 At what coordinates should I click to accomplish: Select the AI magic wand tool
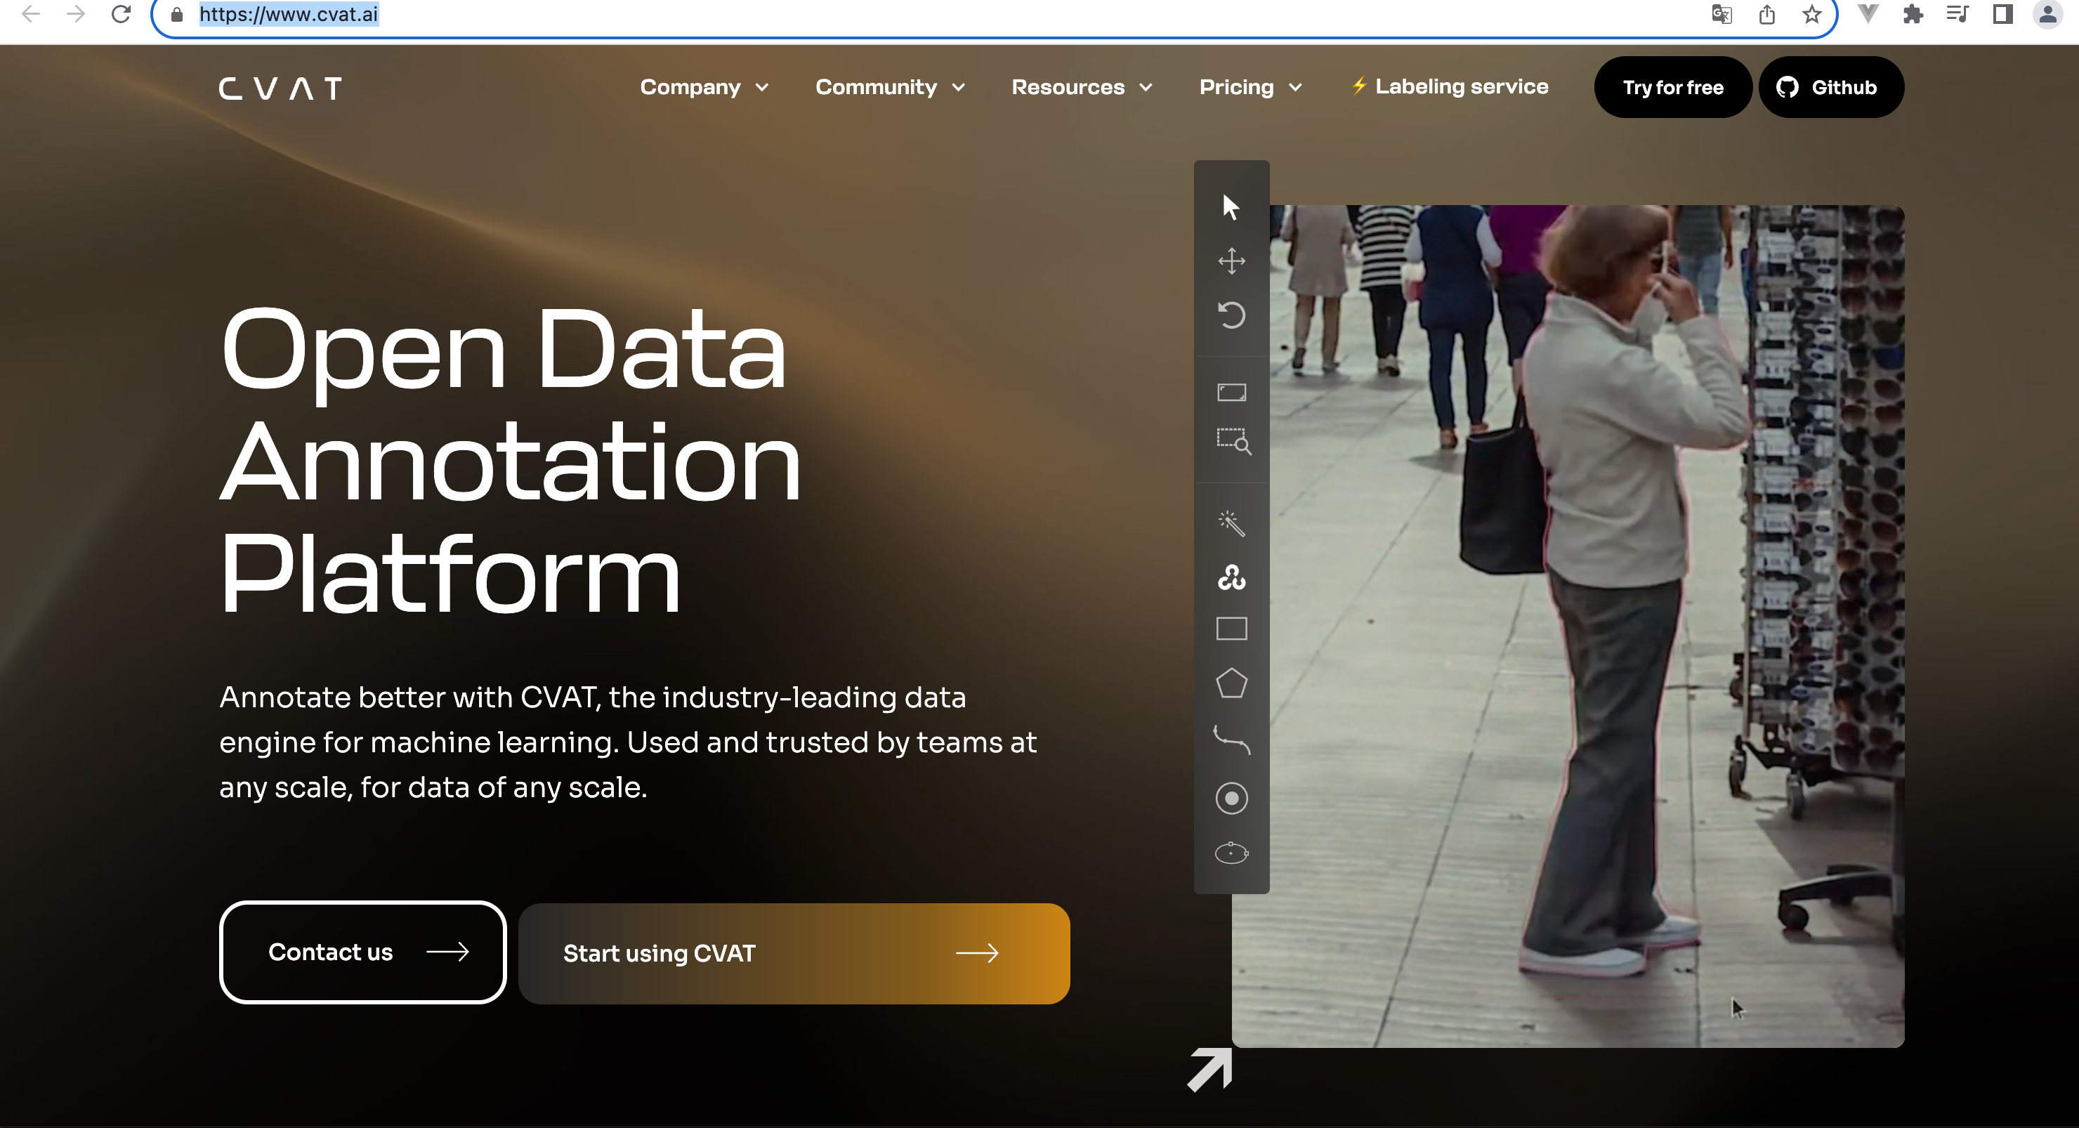point(1231,524)
